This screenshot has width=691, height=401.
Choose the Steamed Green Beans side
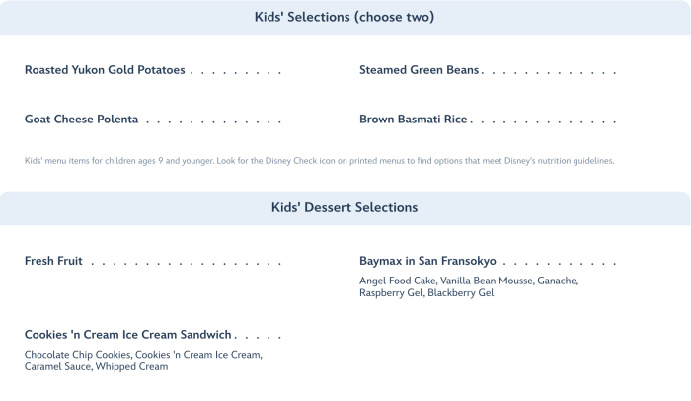420,70
